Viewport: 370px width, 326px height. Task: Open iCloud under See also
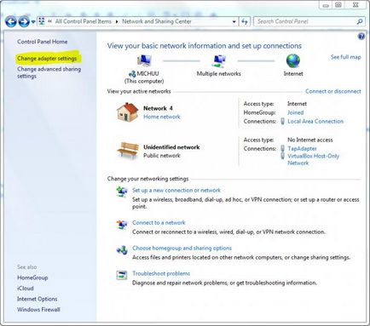pos(26,289)
